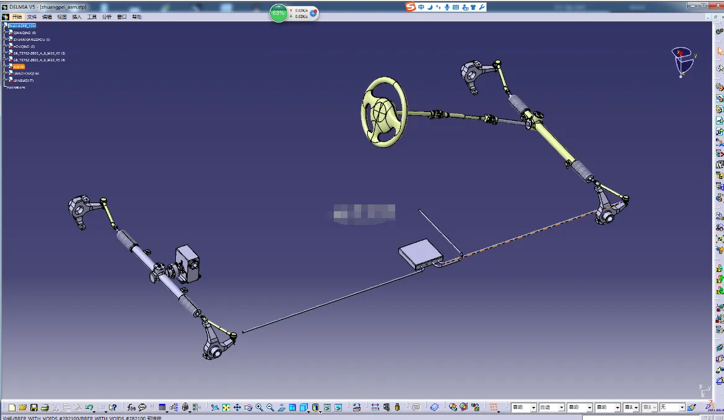Open the 编辑 (Edit) menu
Screen dimensions: 724x420
click(47, 17)
